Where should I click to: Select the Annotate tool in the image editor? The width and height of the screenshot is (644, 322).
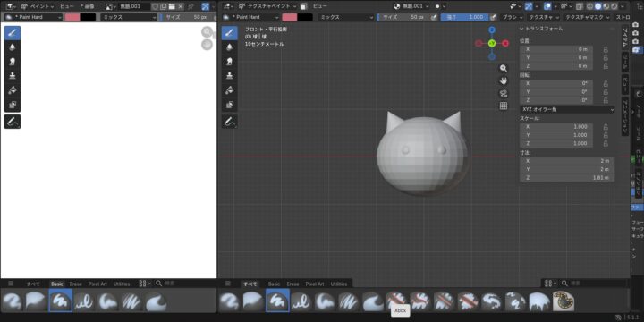pyautogui.click(x=13, y=122)
